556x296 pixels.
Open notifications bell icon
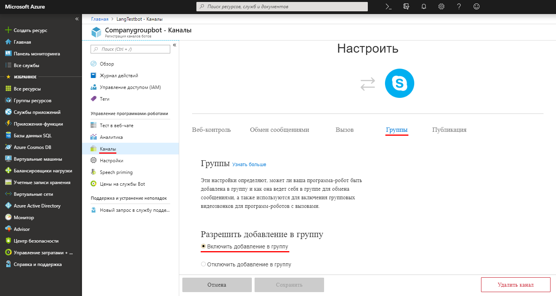pos(424,7)
